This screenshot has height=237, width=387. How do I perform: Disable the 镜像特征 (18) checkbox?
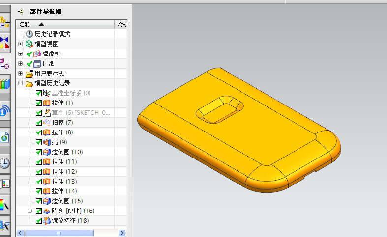tap(39, 221)
